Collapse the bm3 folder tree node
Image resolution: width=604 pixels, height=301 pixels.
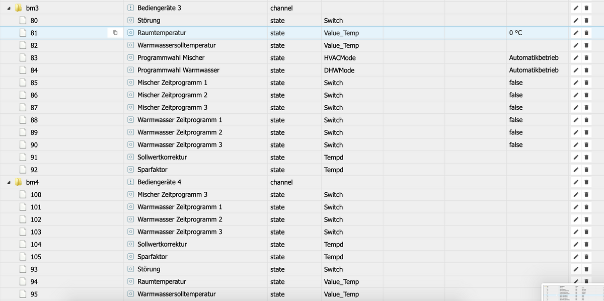click(x=9, y=8)
